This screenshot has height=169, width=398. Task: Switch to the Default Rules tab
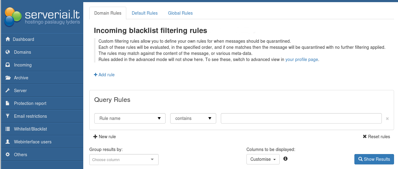(145, 13)
